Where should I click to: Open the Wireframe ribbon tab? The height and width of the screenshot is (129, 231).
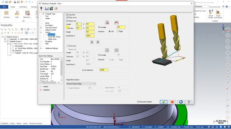pyautogui.click(x=23, y=7)
